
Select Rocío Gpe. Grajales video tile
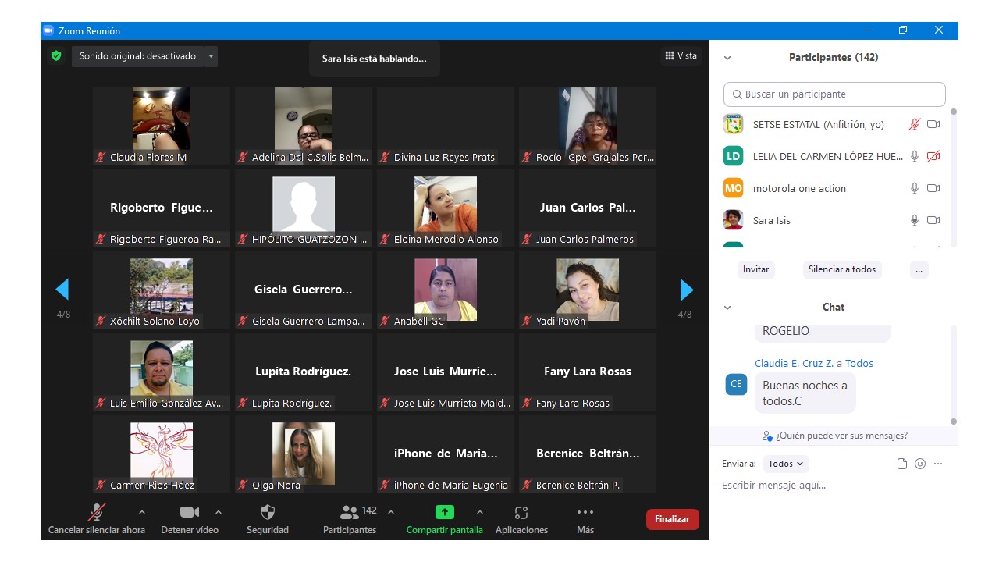pos(588,126)
